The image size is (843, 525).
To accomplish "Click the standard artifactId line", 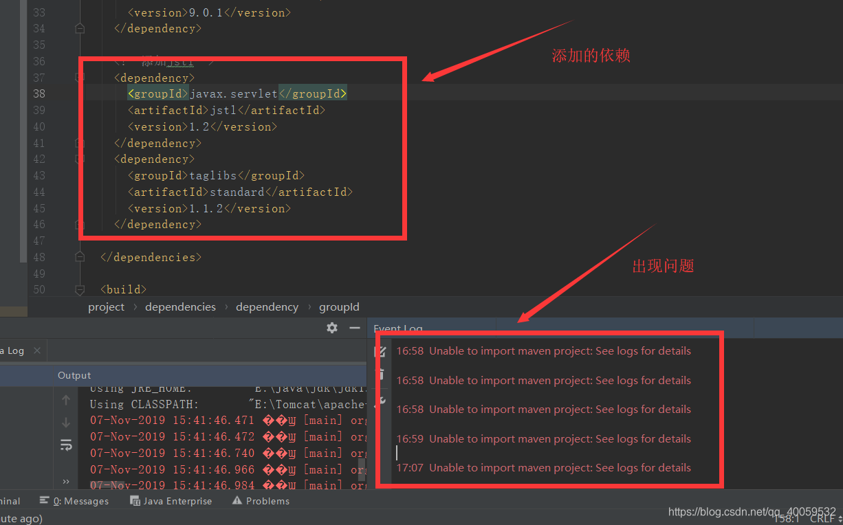I will [240, 192].
